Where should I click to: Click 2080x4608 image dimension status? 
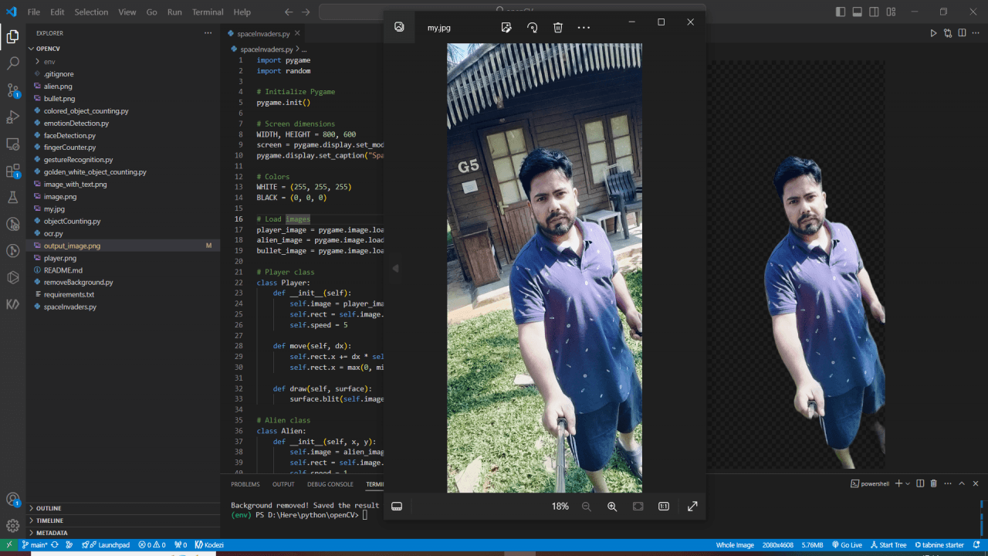coord(778,545)
